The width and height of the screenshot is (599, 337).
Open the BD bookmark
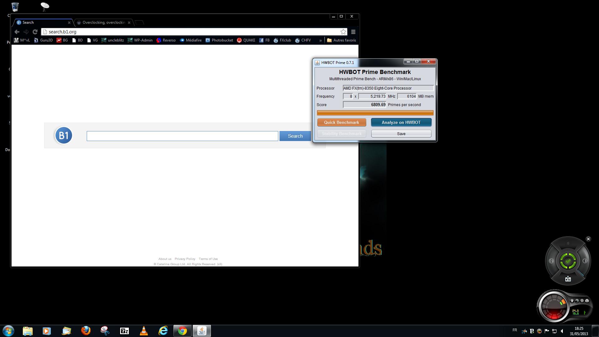(x=77, y=40)
